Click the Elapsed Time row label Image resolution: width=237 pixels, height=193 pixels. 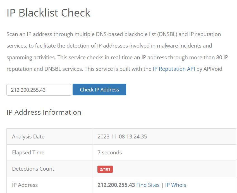pos(28,152)
